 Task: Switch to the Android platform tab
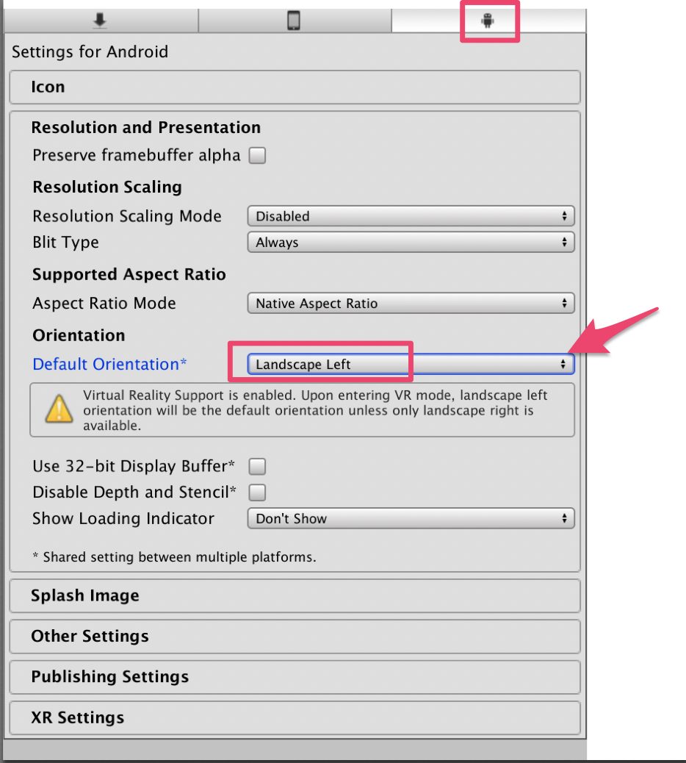tap(488, 21)
